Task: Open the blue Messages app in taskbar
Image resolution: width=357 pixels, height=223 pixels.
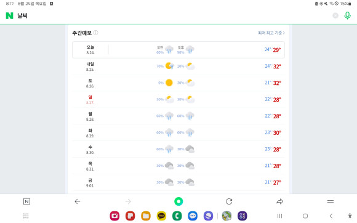Action: pos(193,216)
